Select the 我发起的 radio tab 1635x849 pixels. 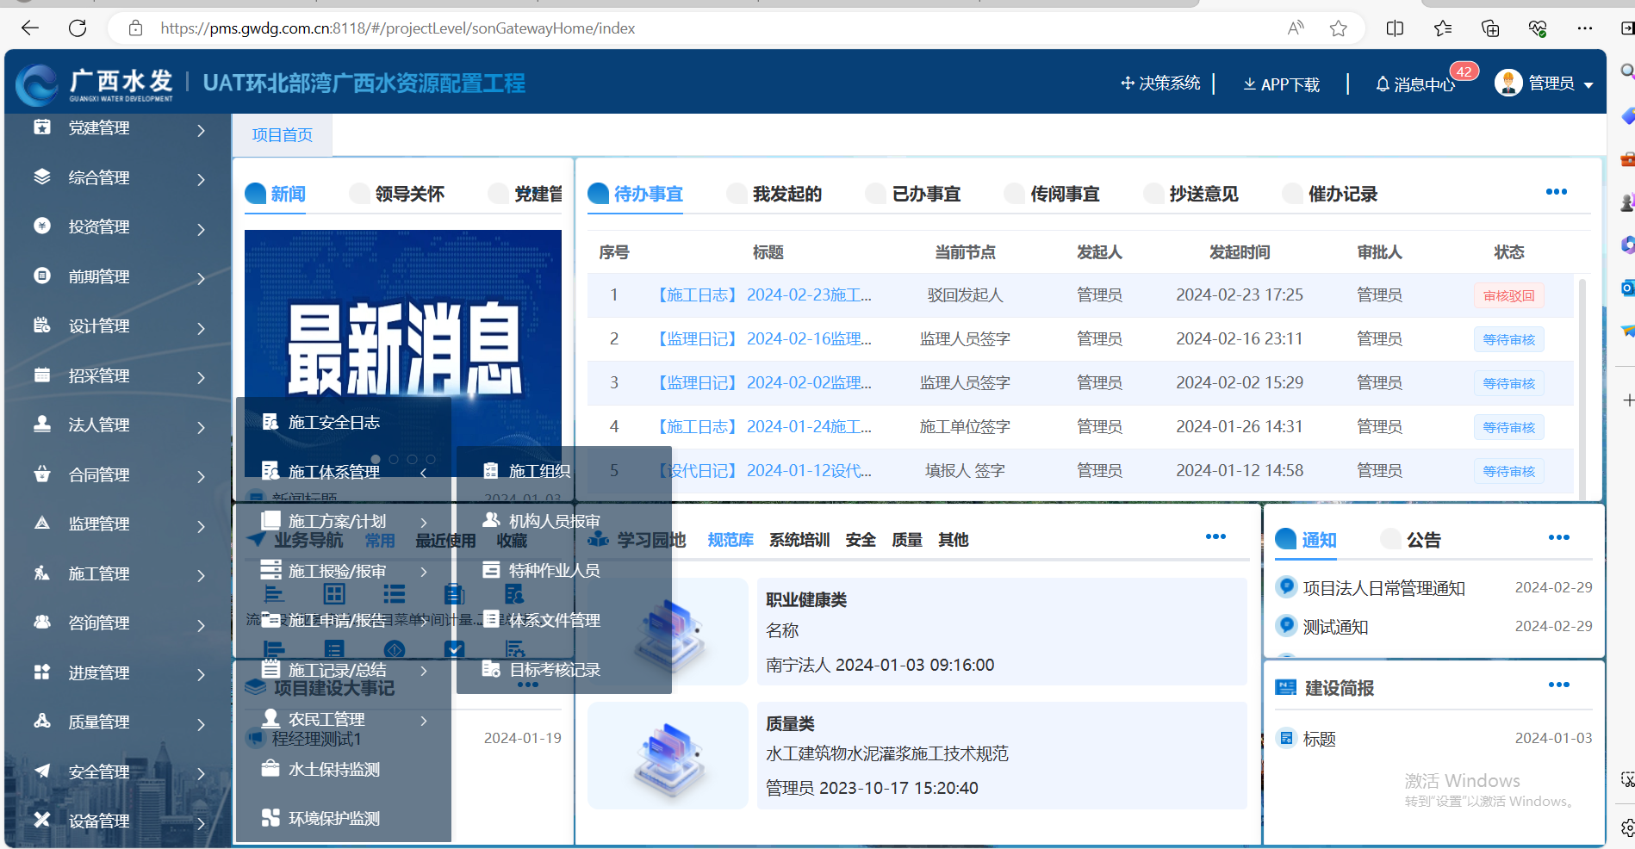(x=774, y=194)
